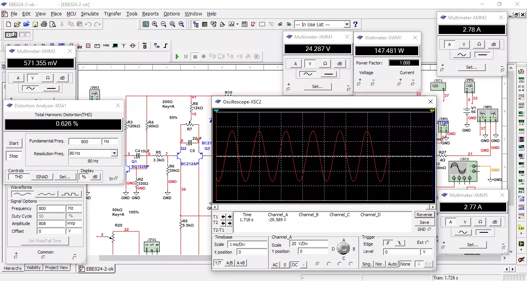Select A+B mode in oscilloscope timebase
Screen dimensions: 527x281
pos(241,263)
